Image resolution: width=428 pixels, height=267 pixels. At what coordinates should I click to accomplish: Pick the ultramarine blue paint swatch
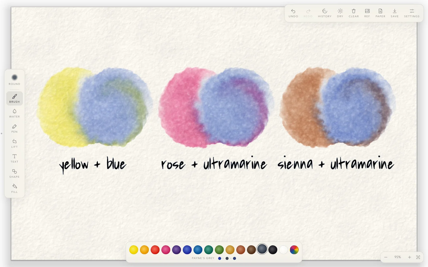[x=187, y=250]
